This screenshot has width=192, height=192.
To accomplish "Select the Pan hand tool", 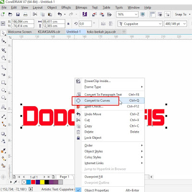I will 3,58.
